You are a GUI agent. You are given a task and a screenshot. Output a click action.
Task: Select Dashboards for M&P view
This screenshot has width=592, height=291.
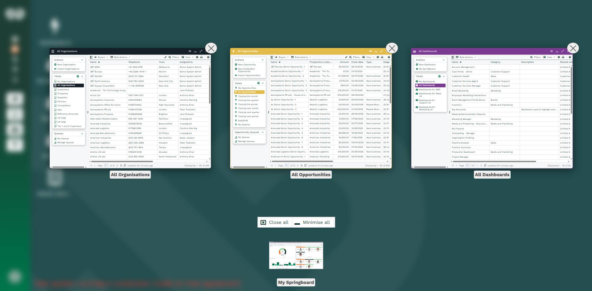(x=428, y=90)
